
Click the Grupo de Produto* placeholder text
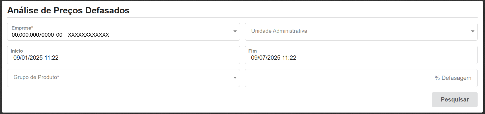[x=36, y=77]
